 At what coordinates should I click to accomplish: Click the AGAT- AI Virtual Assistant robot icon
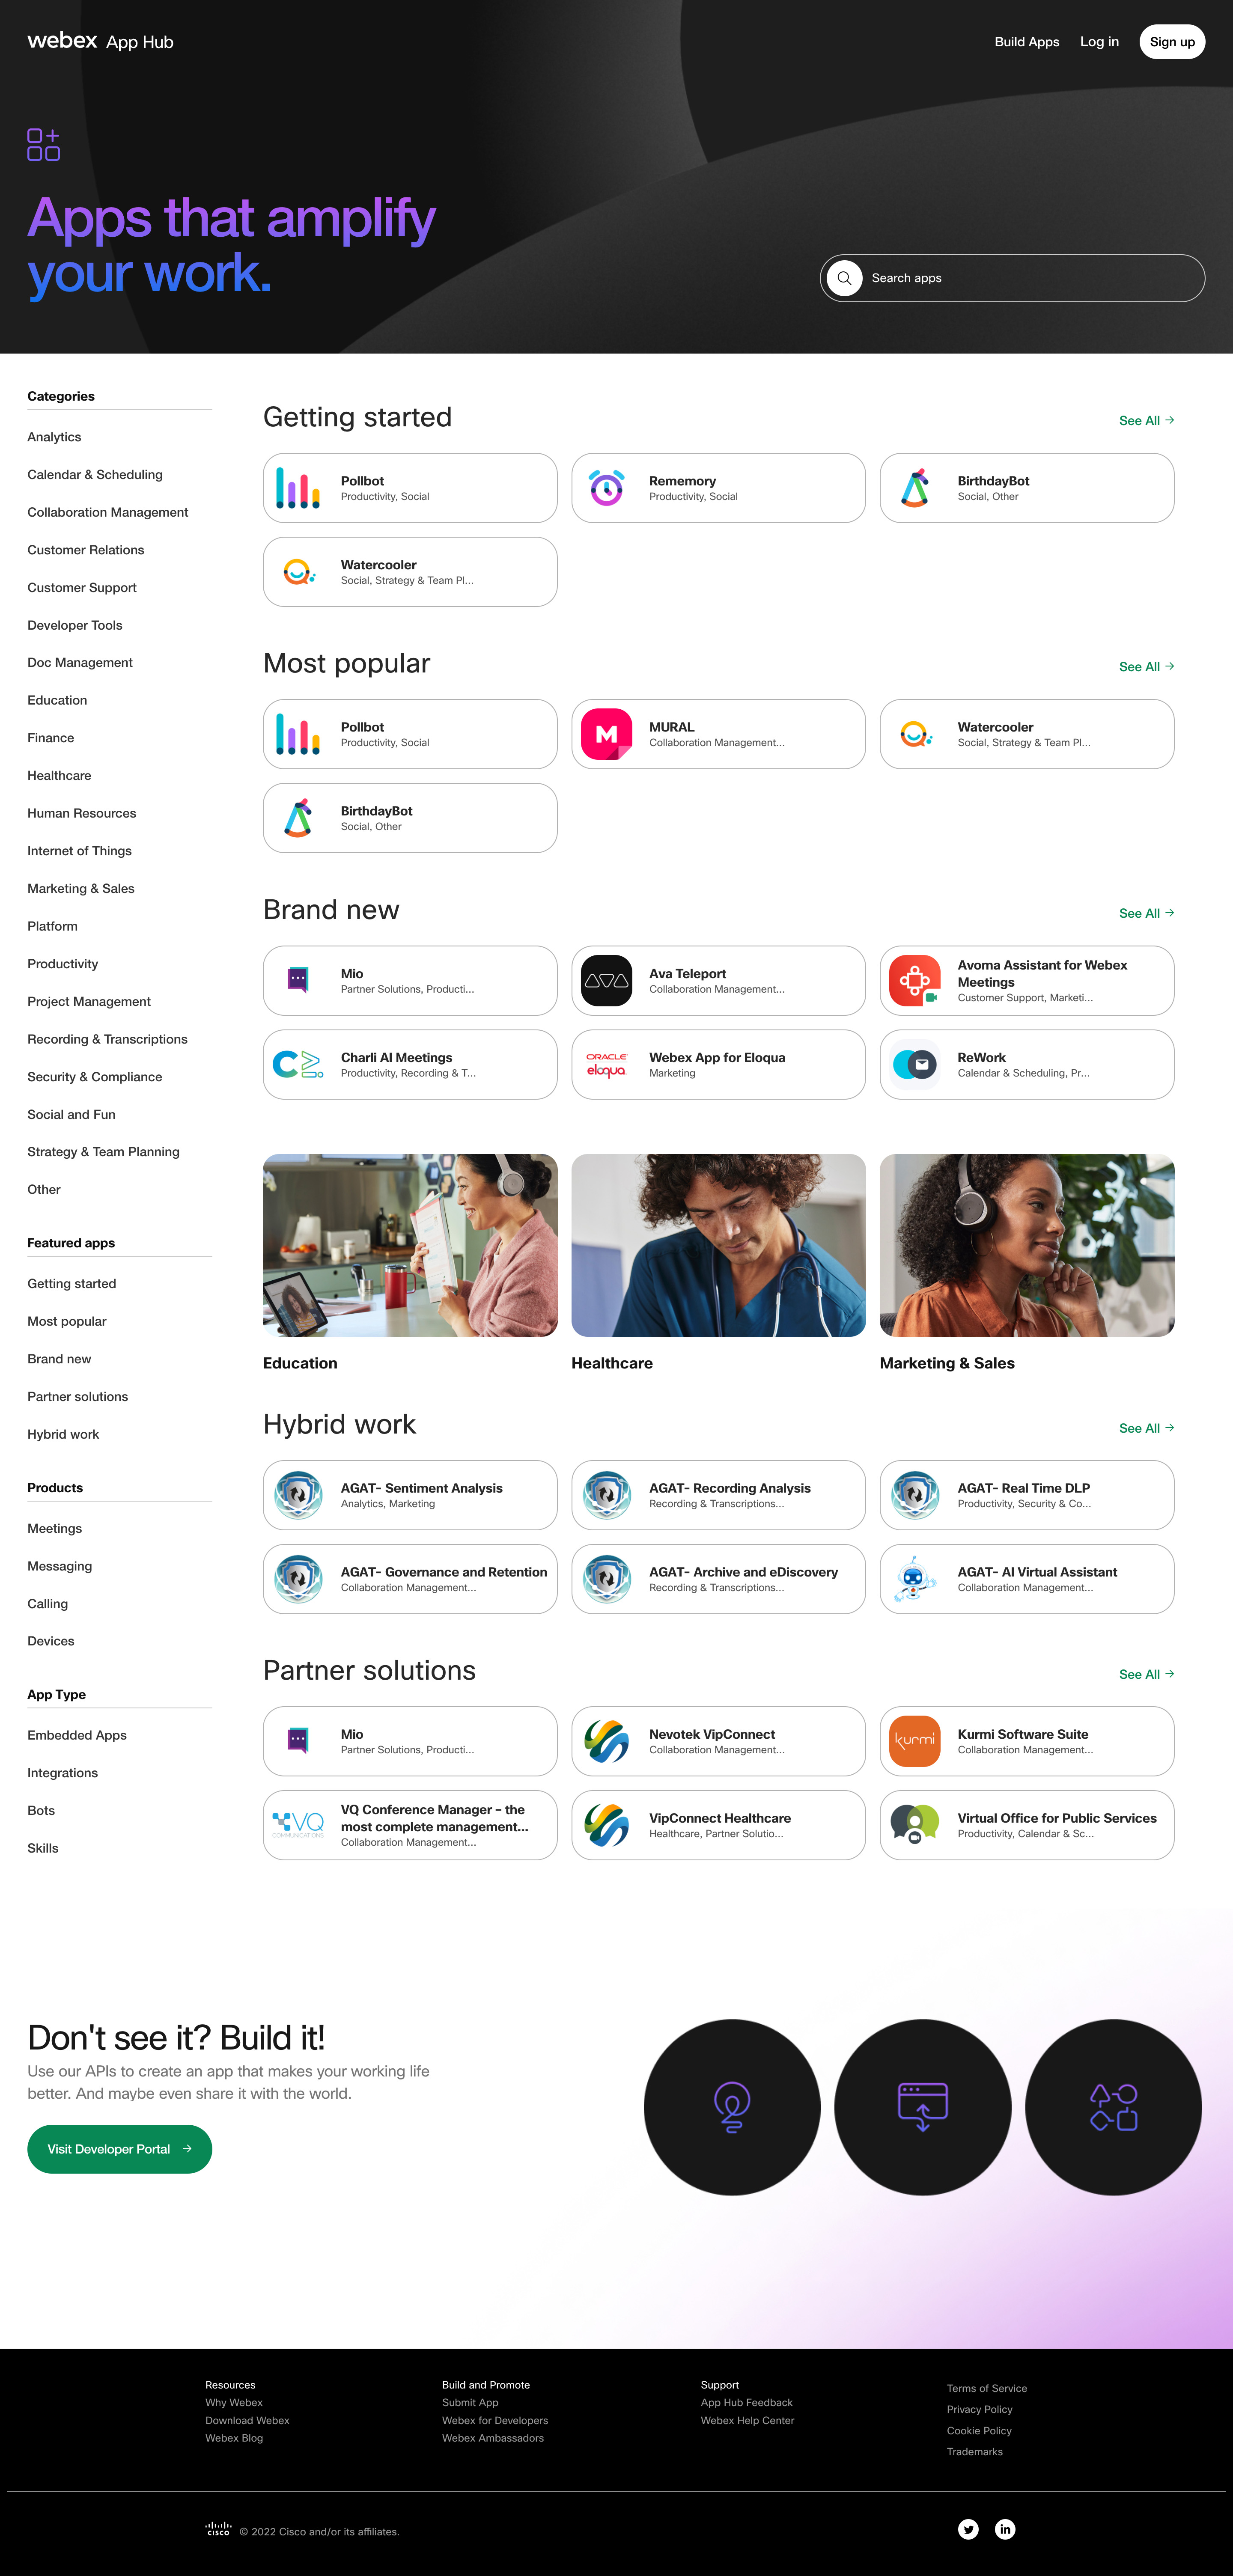click(915, 1579)
